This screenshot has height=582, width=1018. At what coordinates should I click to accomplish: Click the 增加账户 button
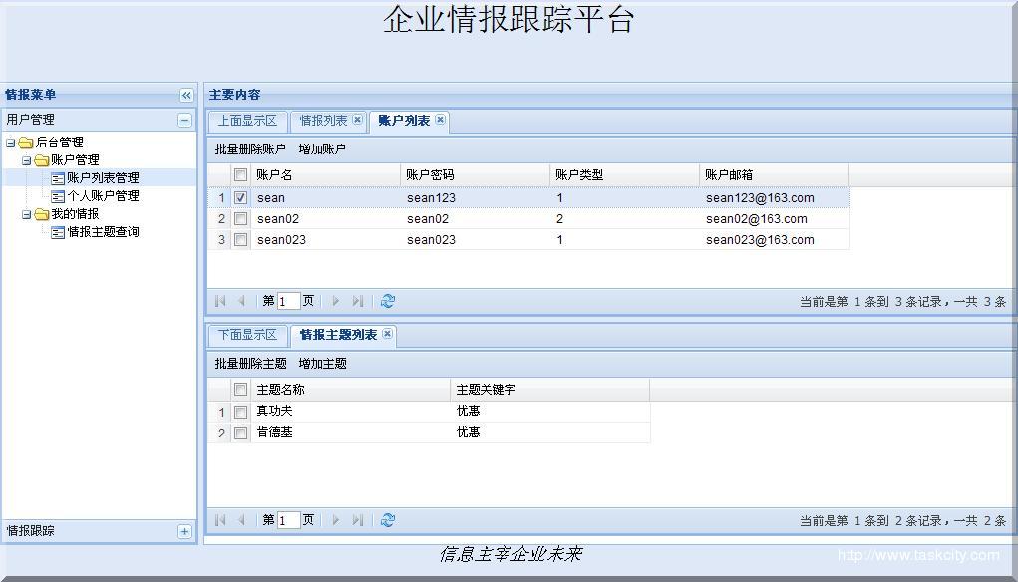pos(322,149)
